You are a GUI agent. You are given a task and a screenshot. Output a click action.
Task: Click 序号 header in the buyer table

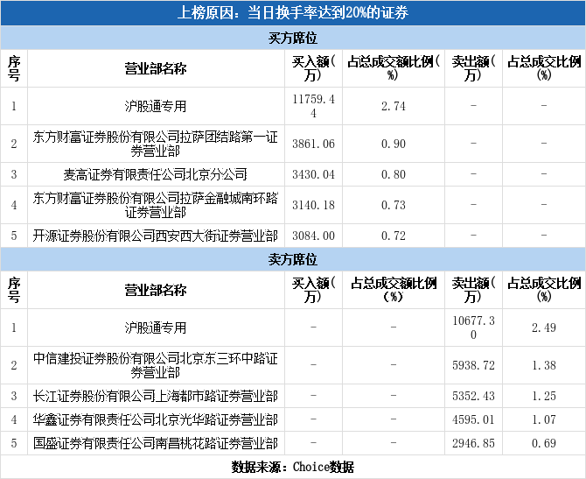pyautogui.click(x=14, y=68)
